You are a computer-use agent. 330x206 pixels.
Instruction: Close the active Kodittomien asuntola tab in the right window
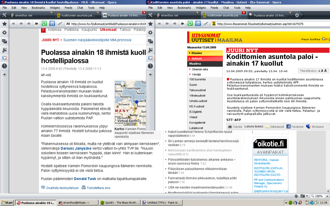click(244, 13)
